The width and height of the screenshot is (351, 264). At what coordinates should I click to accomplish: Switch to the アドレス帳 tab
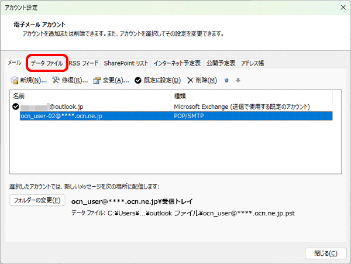pos(253,63)
